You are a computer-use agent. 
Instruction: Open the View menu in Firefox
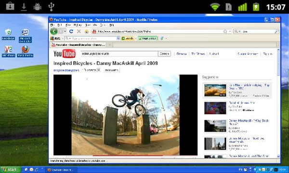click(68, 25)
